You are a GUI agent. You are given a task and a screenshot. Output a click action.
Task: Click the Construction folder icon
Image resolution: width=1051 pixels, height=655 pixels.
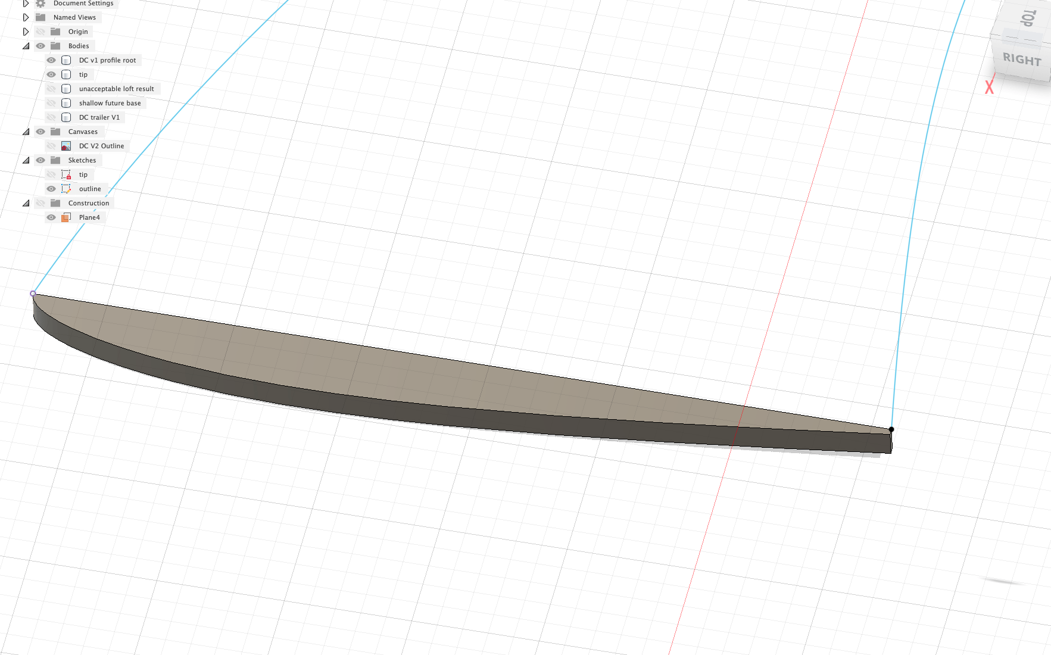tap(55, 202)
